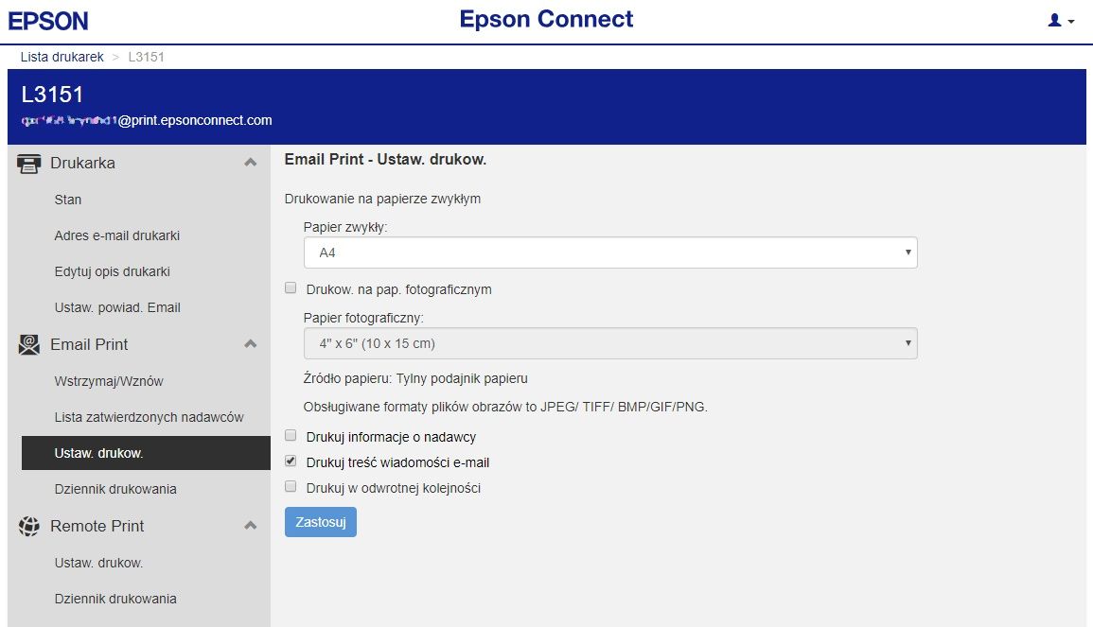The height and width of the screenshot is (627, 1093).
Task: Open the user account menu icon
Action: 1061,21
